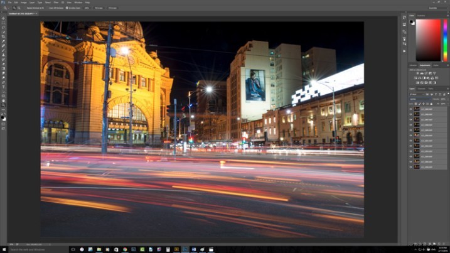Select the Gradient tool

(x=3, y=68)
